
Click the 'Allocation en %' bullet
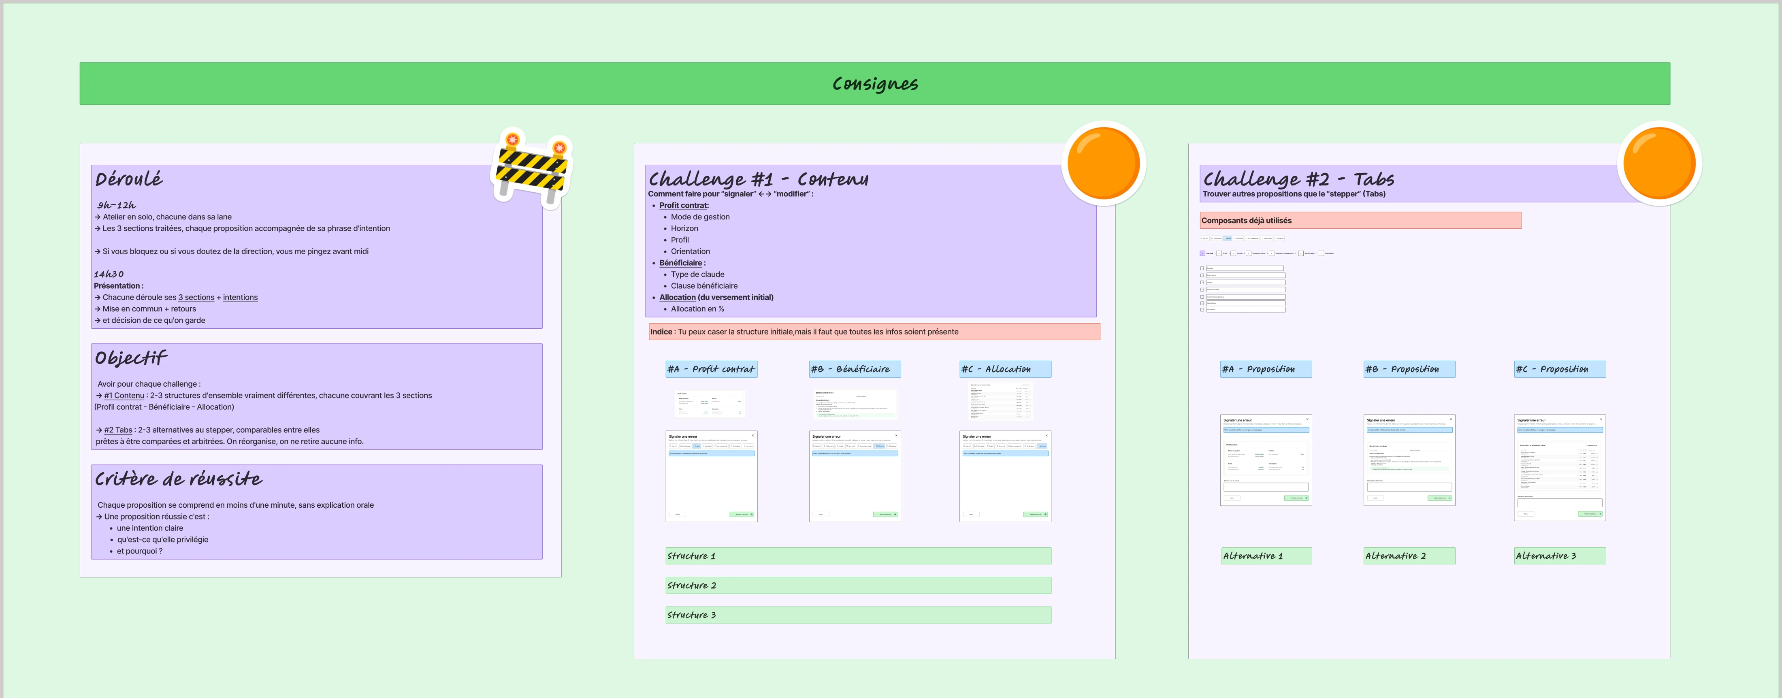697,309
